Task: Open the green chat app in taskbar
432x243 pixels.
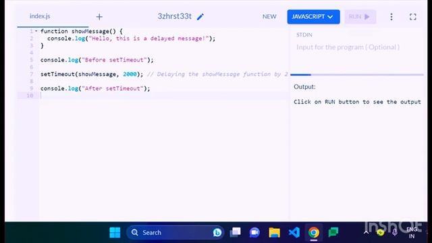Action: (333, 232)
